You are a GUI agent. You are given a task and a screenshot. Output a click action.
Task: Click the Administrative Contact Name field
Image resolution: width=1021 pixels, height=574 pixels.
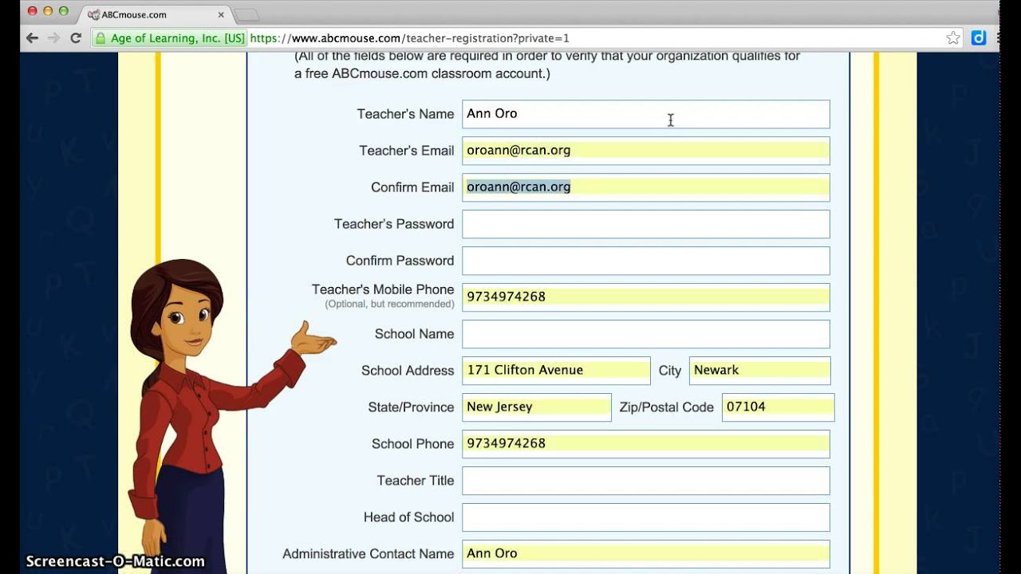(x=646, y=554)
